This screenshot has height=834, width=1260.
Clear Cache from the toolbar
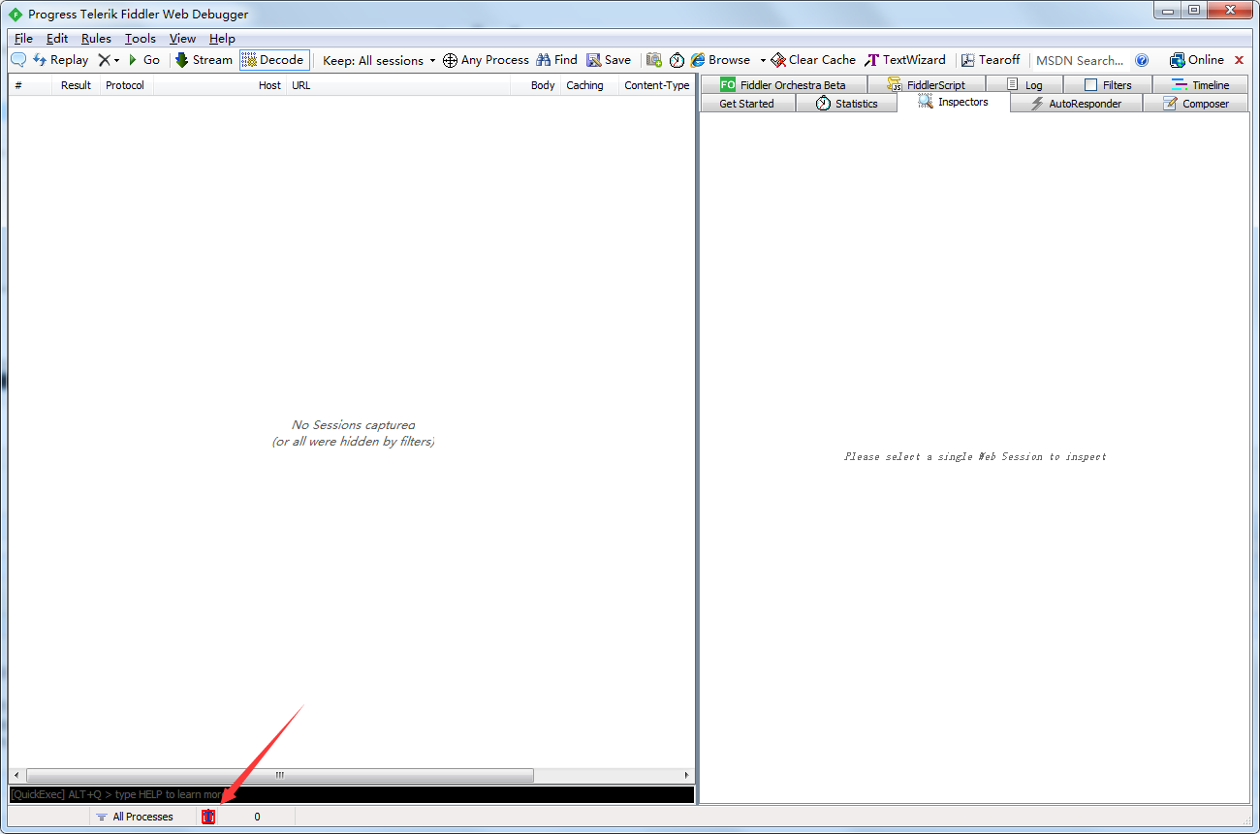click(813, 60)
